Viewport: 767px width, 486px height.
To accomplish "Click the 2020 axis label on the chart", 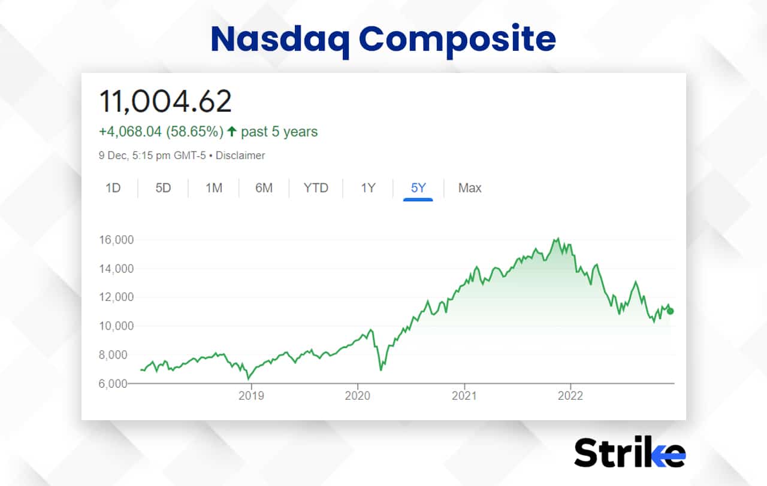I will click(358, 396).
